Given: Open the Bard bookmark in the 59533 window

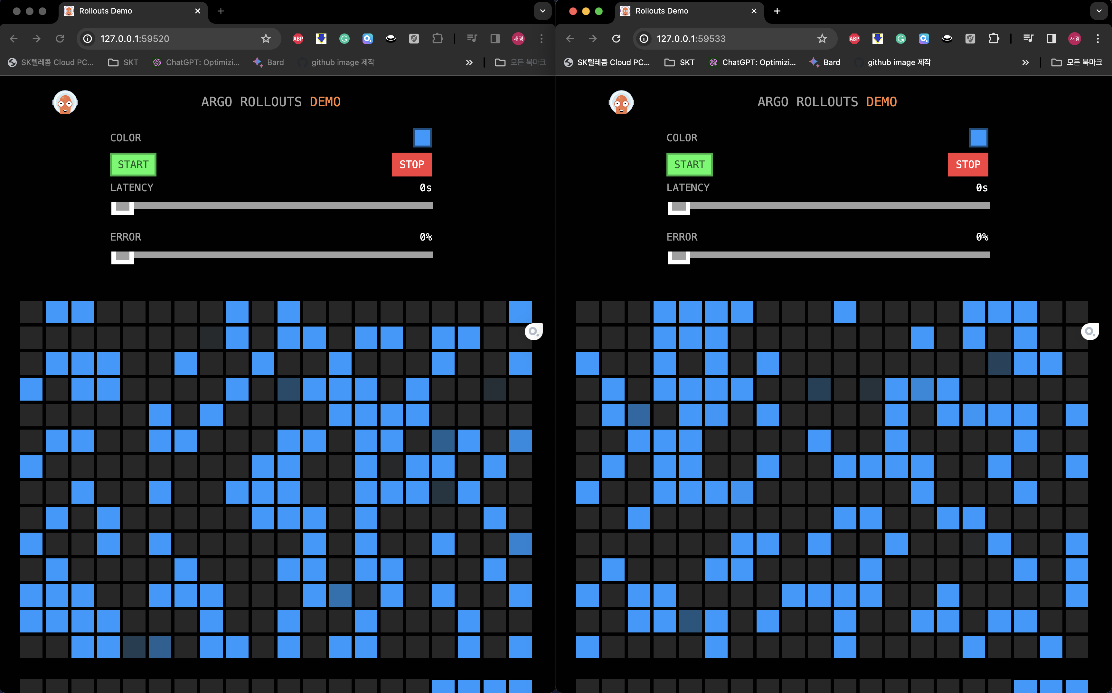Looking at the screenshot, I should coord(825,62).
